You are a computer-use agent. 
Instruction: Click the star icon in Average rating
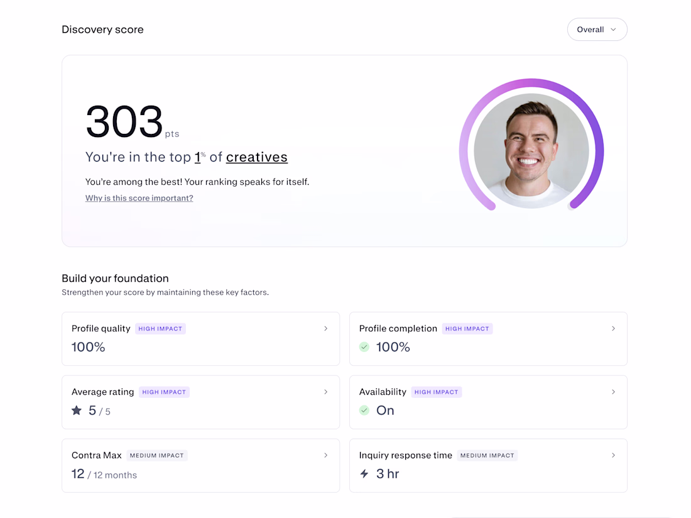pos(77,411)
